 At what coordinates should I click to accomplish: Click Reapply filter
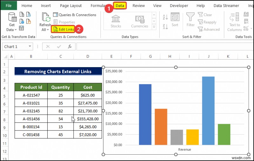pyautogui.click(x=207, y=22)
